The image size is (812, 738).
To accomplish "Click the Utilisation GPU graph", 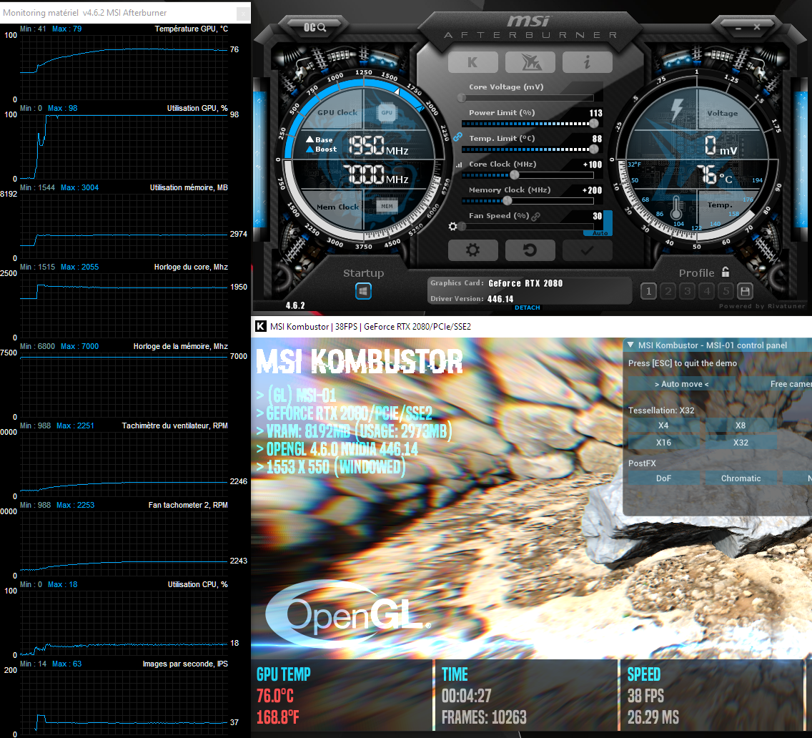I will 124,147.
